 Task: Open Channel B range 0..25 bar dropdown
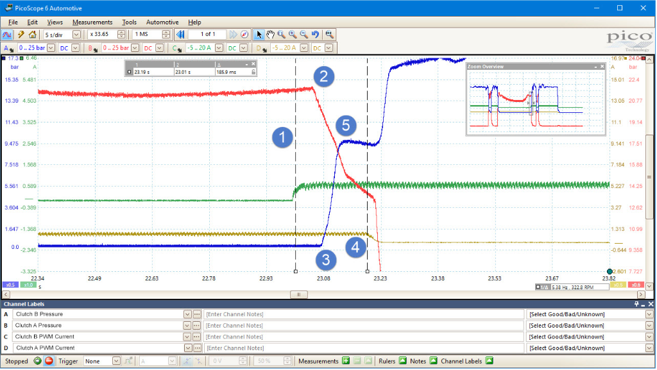tap(135, 48)
